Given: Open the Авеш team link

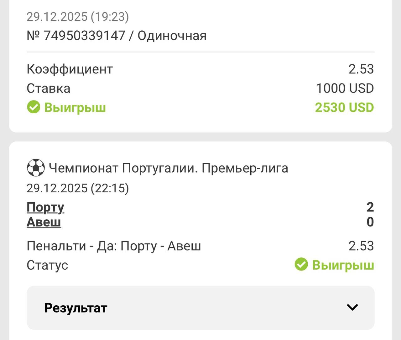Looking at the screenshot, I should click(x=44, y=222).
